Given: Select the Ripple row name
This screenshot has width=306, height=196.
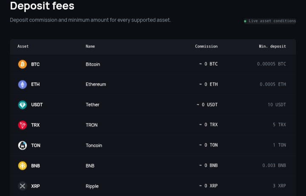Looking at the screenshot, I should coord(92,186).
